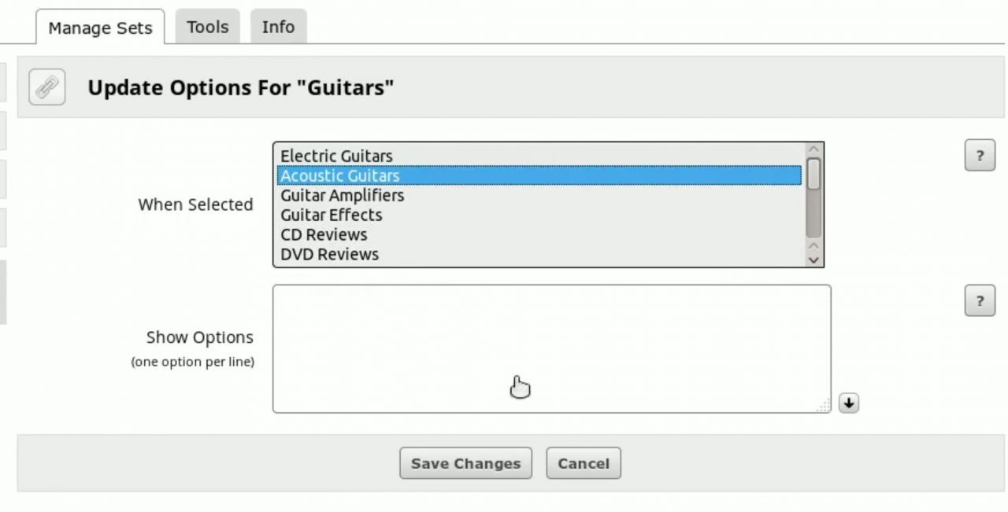This screenshot has width=1008, height=512.
Task: Click the listbox scrollbar thumb
Action: click(x=814, y=174)
